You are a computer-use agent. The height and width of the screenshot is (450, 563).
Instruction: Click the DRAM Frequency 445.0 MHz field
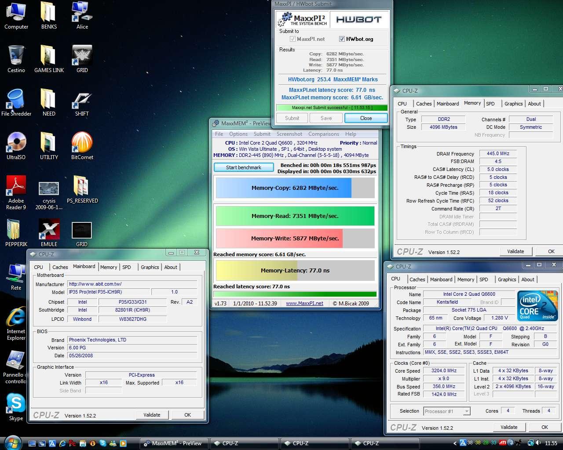tap(498, 154)
